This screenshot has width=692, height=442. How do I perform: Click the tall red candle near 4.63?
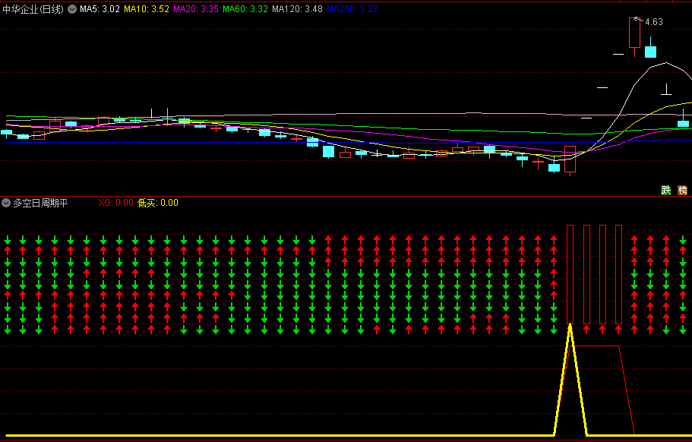(634, 33)
